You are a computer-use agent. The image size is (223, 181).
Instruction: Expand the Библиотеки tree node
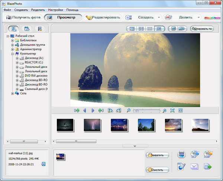(12, 40)
